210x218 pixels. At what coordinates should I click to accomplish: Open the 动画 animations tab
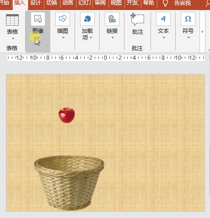[x=68, y=3]
